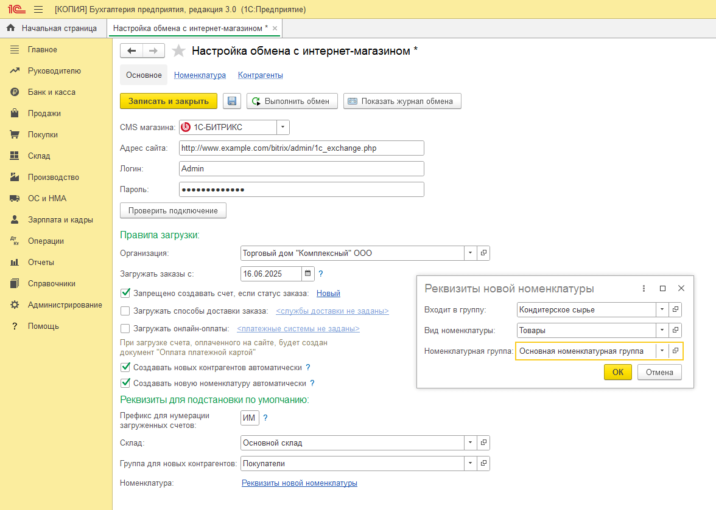Screen dimensions: 716x510
Task: Switch to the Контрагенты tab
Action: (261, 75)
